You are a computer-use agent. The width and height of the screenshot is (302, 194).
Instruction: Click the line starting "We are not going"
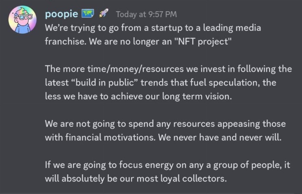click(165, 124)
